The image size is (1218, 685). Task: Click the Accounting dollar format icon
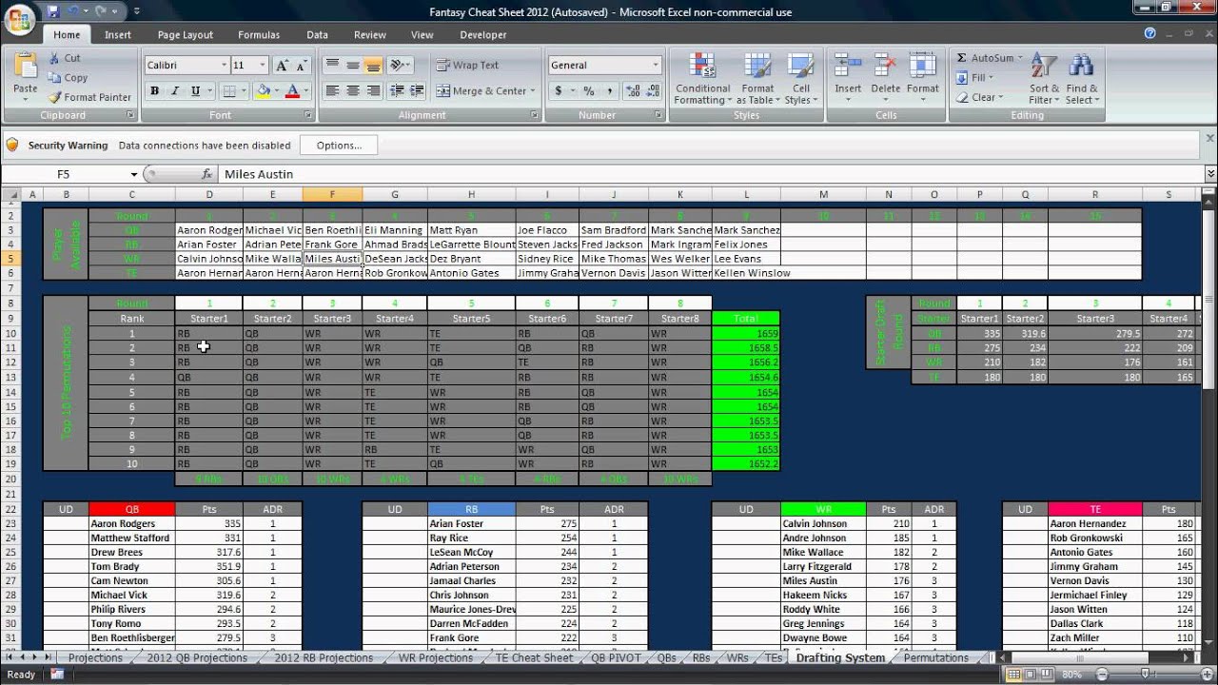559,91
